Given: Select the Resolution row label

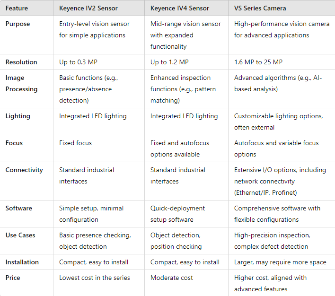Looking at the screenshot, I should point(21,62).
